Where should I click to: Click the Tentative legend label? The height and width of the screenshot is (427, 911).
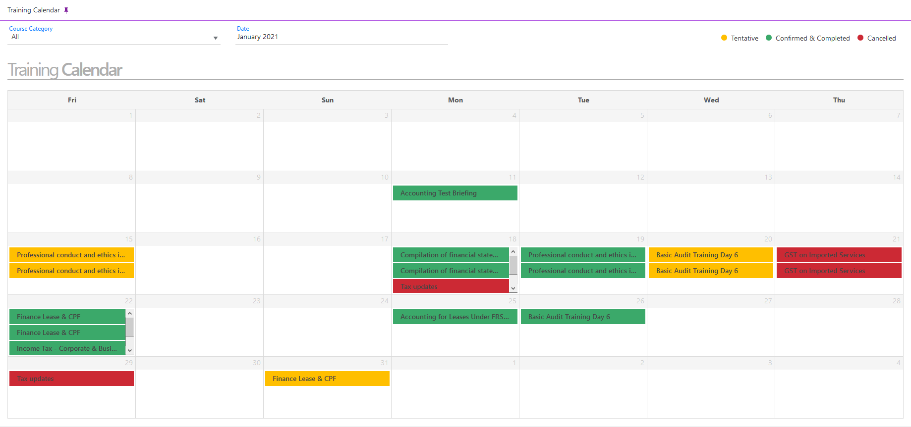click(x=744, y=38)
